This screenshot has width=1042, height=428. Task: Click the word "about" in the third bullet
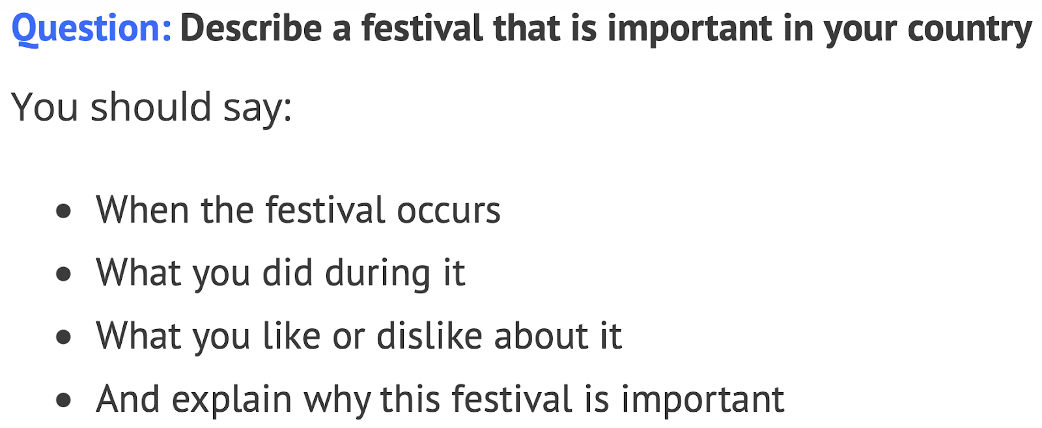click(x=541, y=335)
